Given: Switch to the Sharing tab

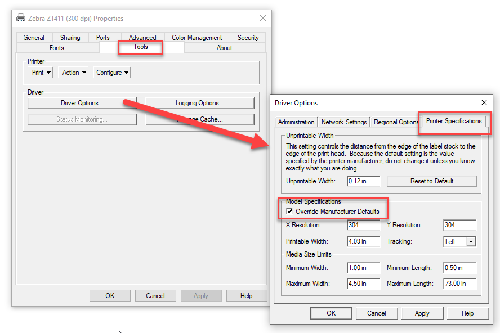Looking at the screenshot, I should [x=70, y=38].
